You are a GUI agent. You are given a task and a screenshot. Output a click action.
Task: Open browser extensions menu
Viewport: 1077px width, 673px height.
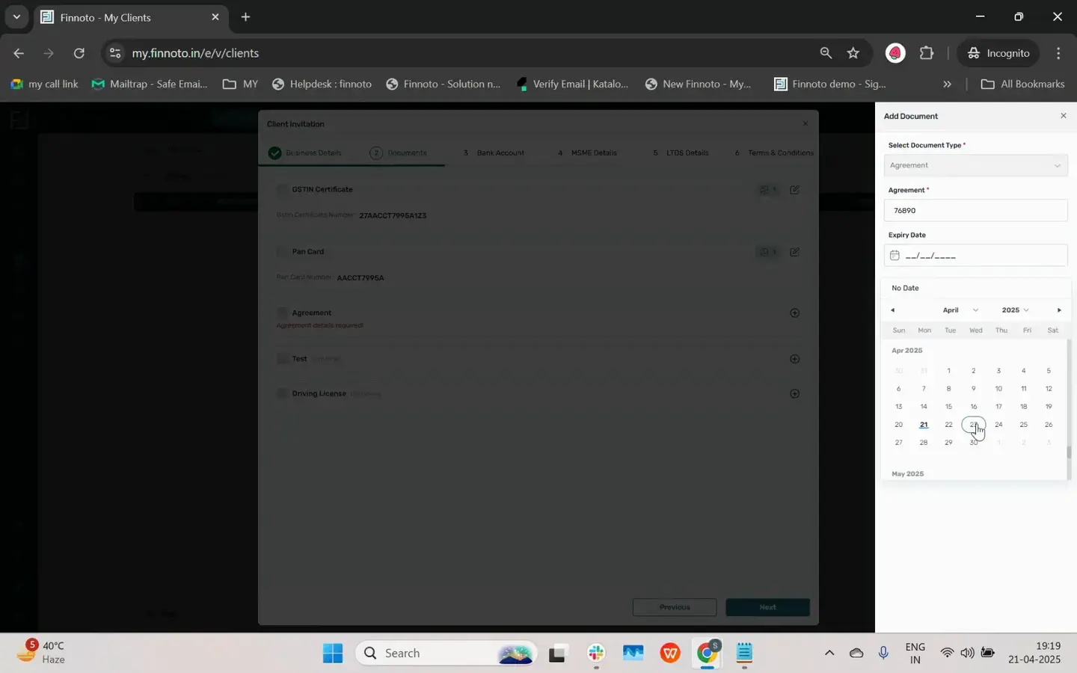coord(927,53)
